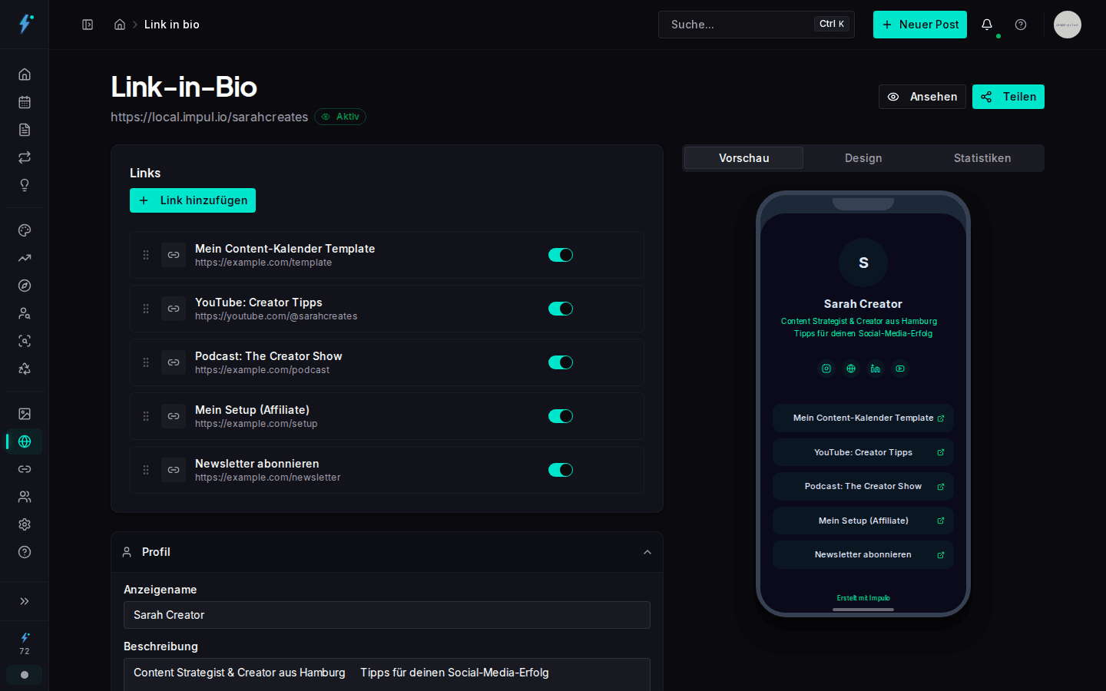Click the Suche search field
This screenshot has width=1106, height=691.
coord(737,25)
